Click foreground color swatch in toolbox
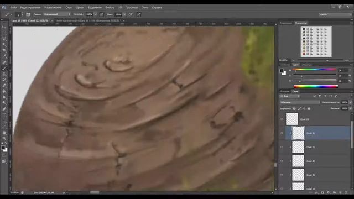 3,148
